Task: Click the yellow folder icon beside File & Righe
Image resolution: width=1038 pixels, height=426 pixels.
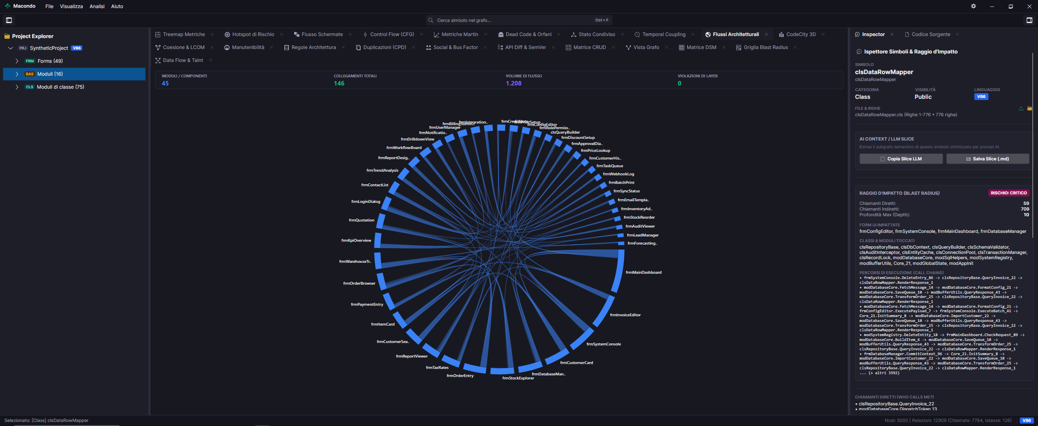Action: (x=1029, y=109)
